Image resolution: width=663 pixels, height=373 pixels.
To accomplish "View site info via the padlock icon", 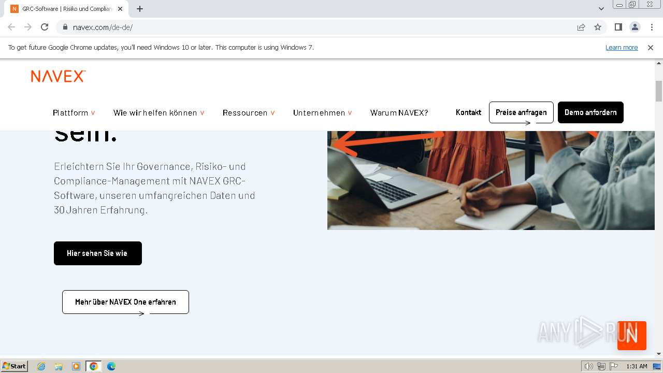I will pyautogui.click(x=65, y=27).
